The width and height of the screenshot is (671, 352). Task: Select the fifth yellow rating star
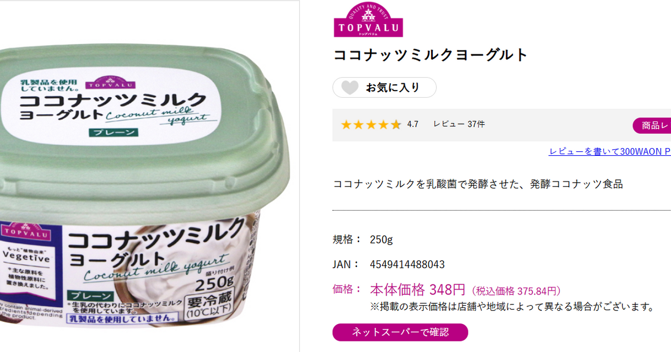tap(396, 125)
